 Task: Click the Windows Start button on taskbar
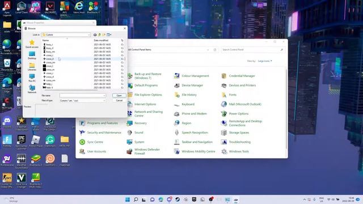(x=128, y=199)
